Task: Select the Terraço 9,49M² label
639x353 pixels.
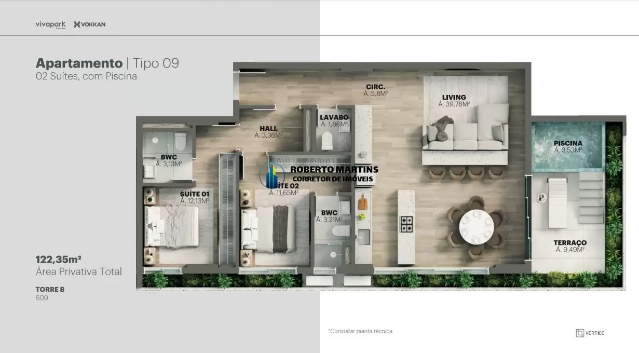Action: click(x=569, y=246)
